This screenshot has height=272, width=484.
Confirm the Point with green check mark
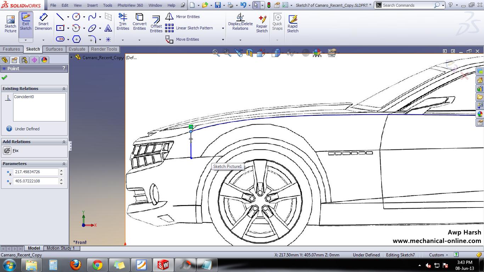[x=5, y=77]
